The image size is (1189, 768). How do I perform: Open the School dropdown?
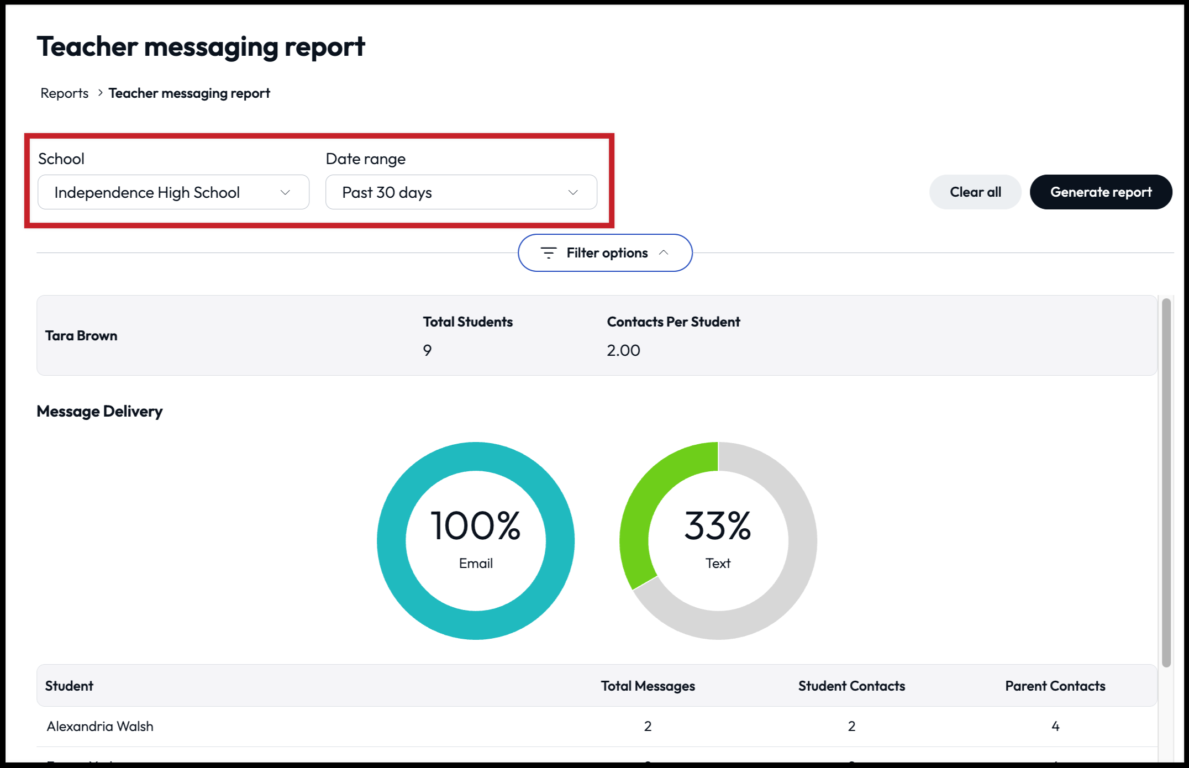pyautogui.click(x=173, y=192)
